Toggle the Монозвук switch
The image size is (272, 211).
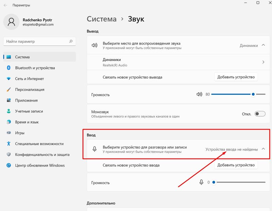coord(260,114)
